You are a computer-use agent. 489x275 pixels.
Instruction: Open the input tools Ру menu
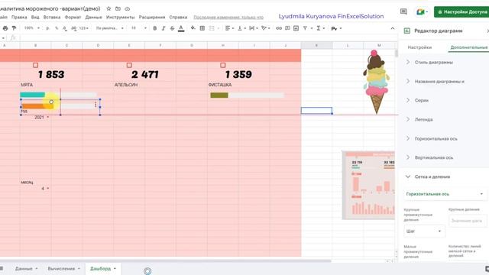click(336, 28)
